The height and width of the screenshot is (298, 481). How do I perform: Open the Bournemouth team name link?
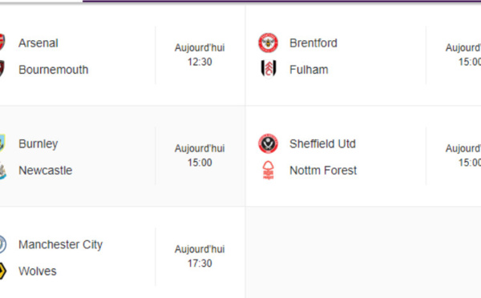[54, 70]
